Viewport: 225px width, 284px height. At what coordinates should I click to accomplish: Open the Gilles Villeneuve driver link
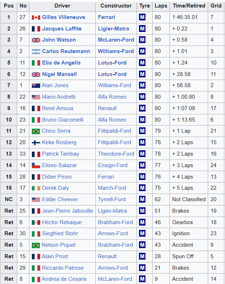pyautogui.click(x=63, y=17)
